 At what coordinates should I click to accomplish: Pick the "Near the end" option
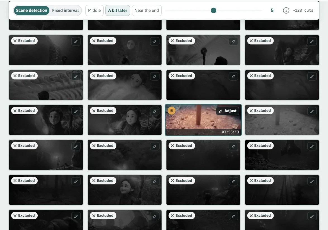[x=147, y=10]
